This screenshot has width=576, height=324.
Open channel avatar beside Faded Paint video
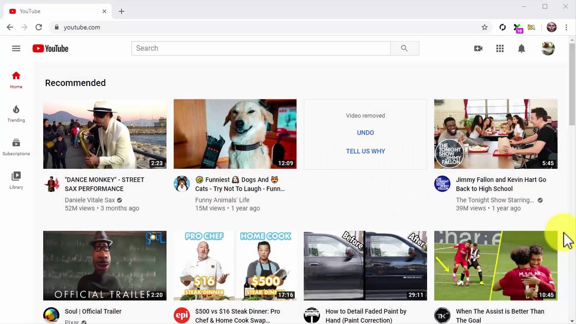[x=312, y=315]
